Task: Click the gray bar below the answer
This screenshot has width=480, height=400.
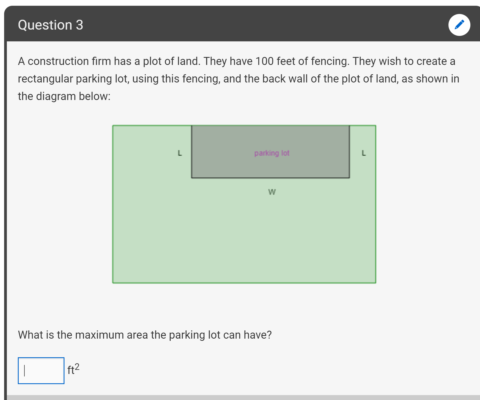Action: [243, 398]
